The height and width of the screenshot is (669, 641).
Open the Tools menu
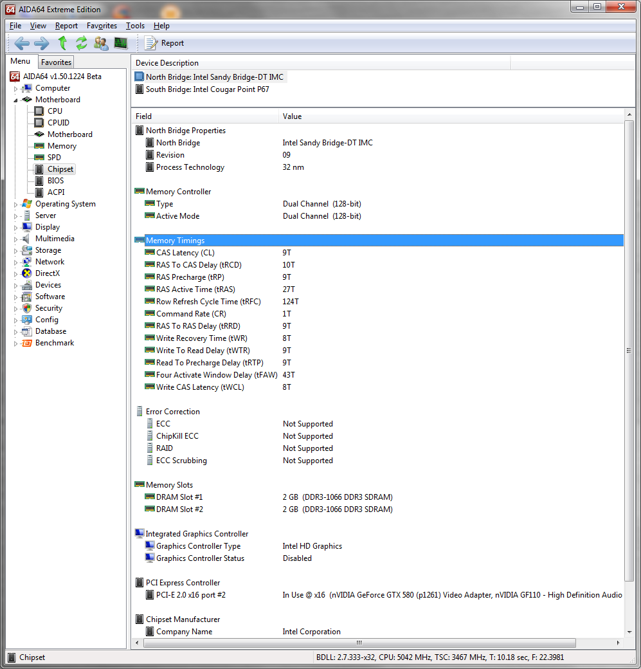(x=135, y=26)
